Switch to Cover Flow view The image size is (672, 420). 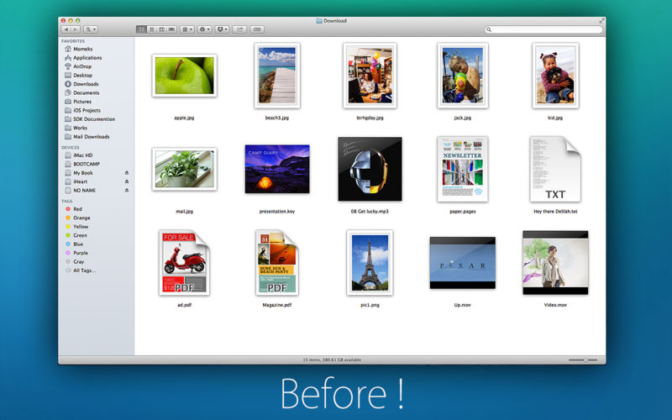coord(172,29)
